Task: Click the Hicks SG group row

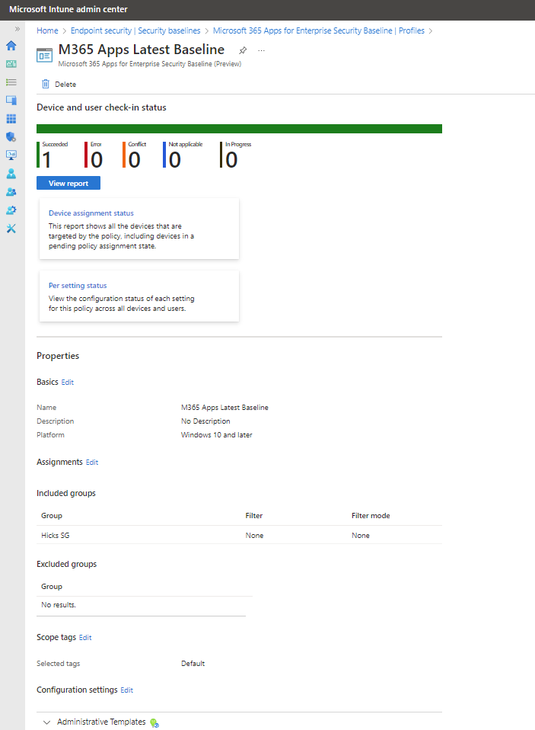Action: (x=240, y=536)
